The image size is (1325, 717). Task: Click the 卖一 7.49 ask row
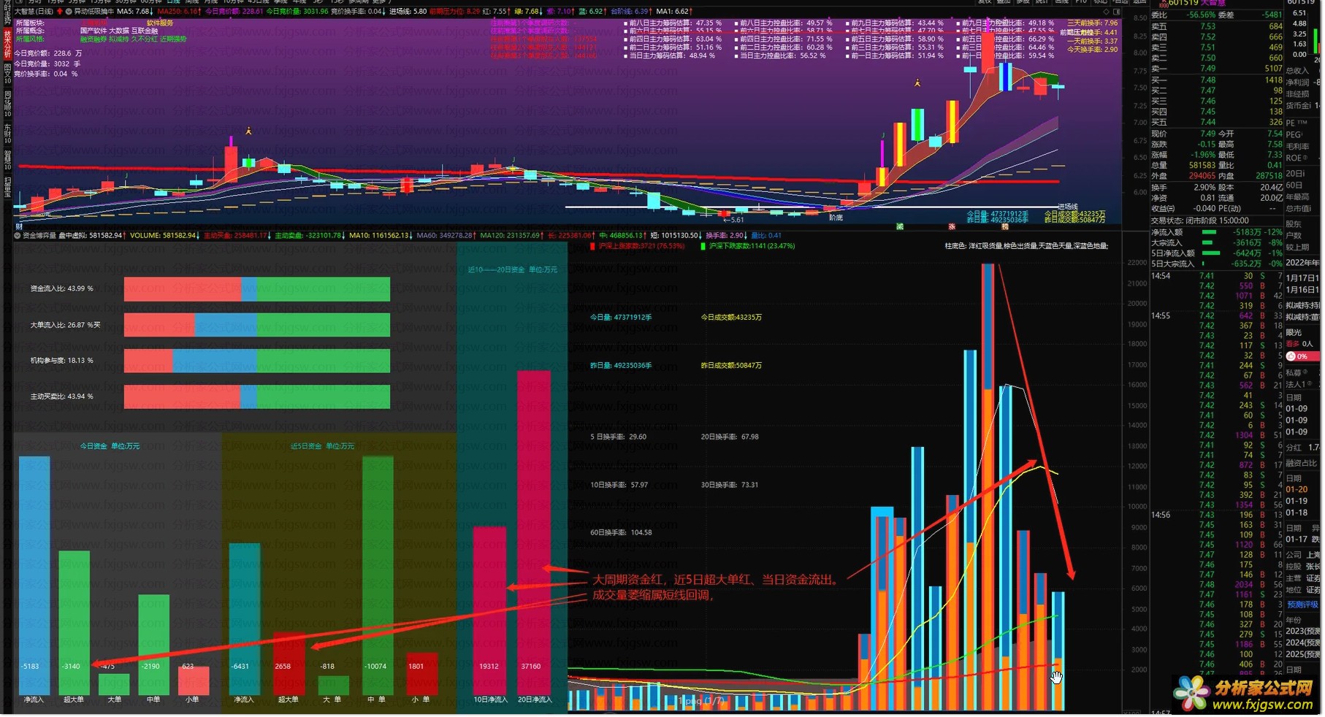(x=1217, y=69)
